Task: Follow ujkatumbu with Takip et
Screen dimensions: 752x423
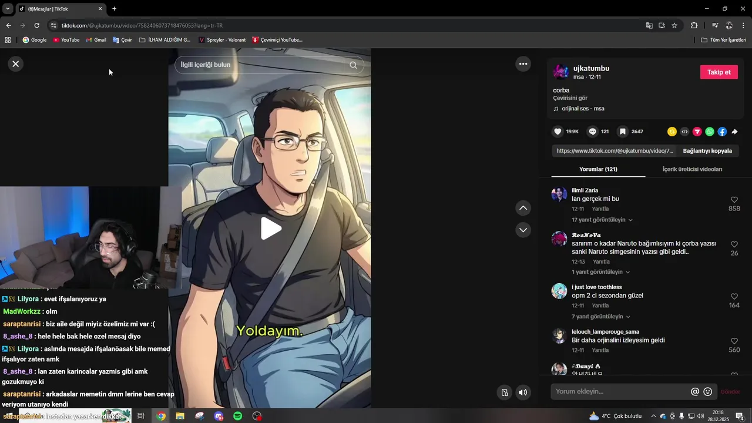Action: tap(719, 72)
